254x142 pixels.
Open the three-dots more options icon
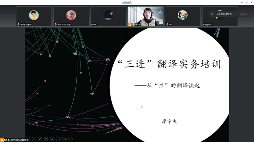[x=70, y=139]
